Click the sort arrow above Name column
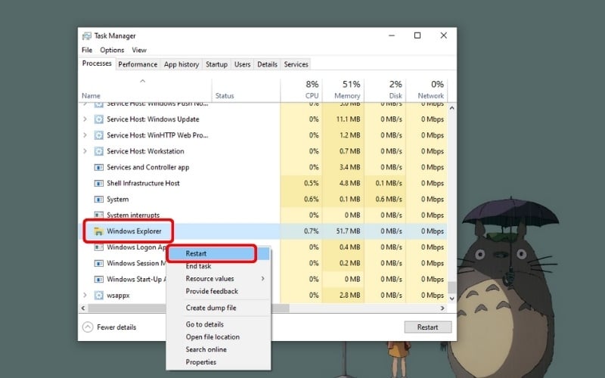 tap(142, 81)
